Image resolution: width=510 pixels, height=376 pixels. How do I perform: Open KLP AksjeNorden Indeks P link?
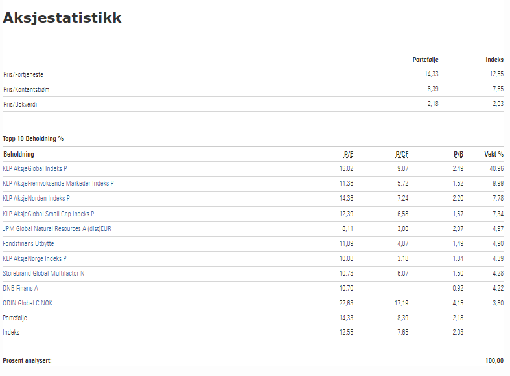point(36,199)
